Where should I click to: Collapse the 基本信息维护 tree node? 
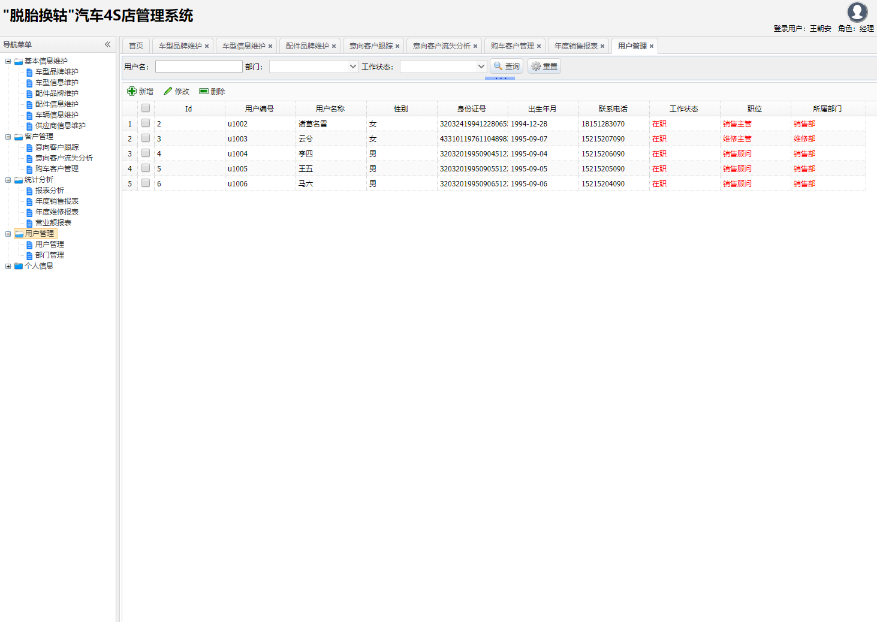click(8, 61)
